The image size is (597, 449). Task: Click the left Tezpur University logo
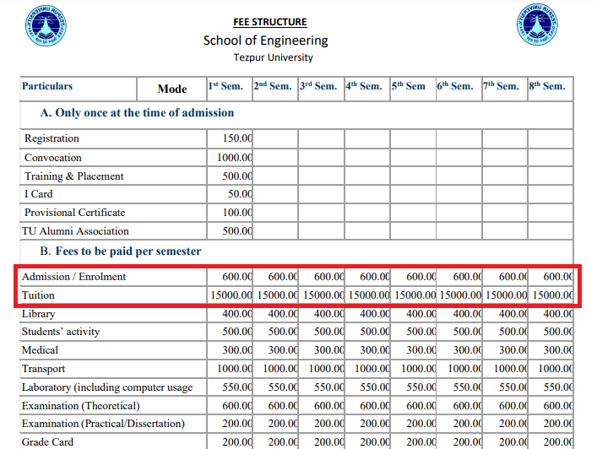pos(46,25)
